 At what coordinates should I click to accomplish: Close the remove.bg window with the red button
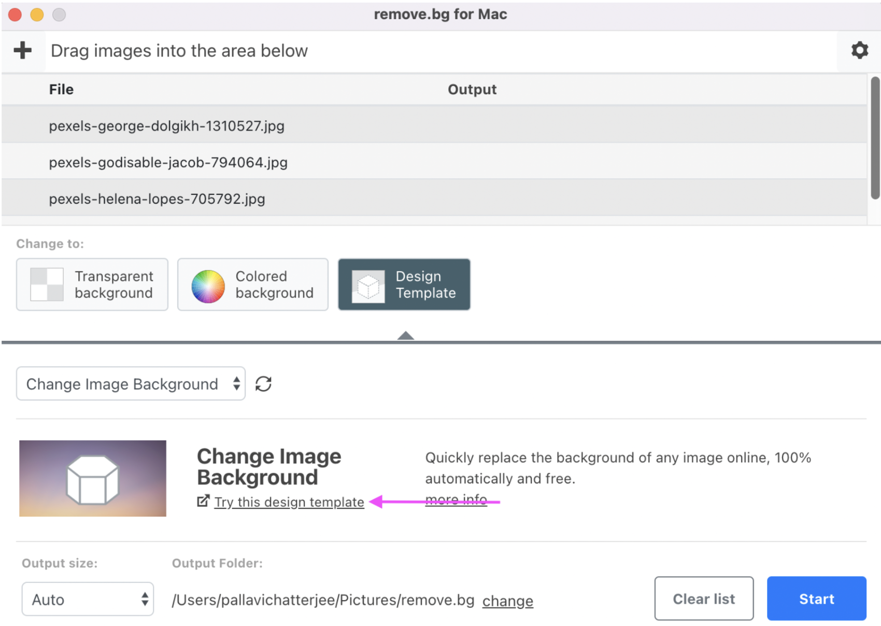[15, 15]
